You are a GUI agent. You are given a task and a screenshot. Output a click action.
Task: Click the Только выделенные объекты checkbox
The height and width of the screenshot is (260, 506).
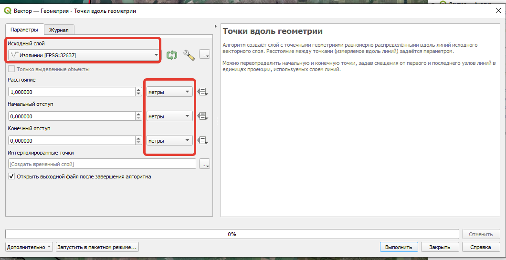pos(11,69)
